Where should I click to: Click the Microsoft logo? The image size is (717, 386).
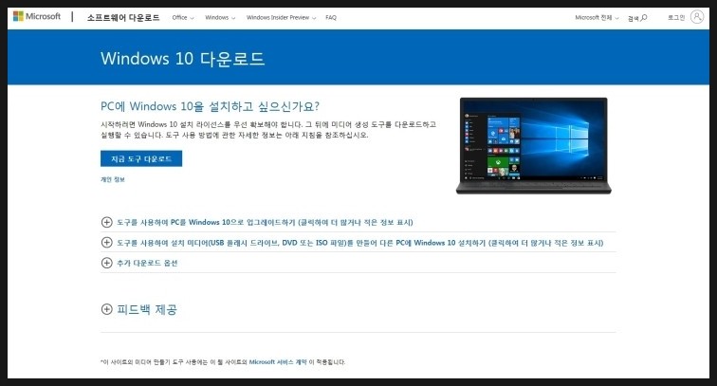point(37,16)
